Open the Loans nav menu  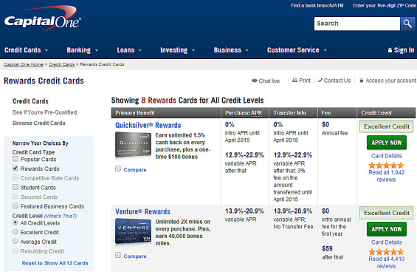click(125, 50)
